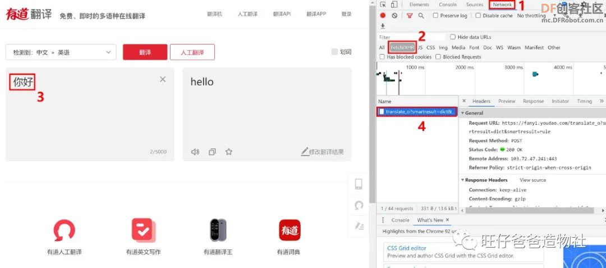Close the What's New drawer tab

(x=448, y=220)
